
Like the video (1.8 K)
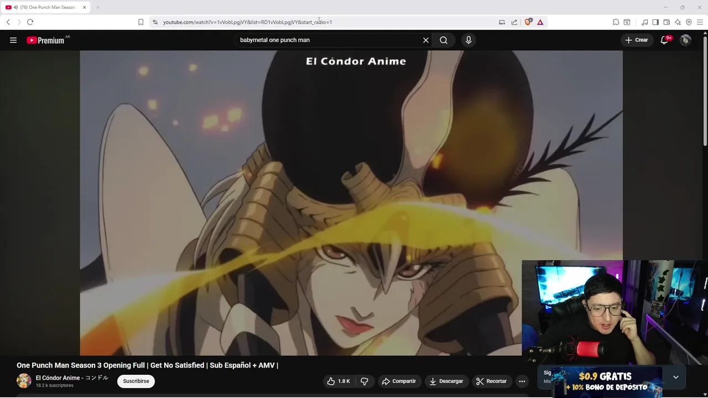(x=339, y=381)
